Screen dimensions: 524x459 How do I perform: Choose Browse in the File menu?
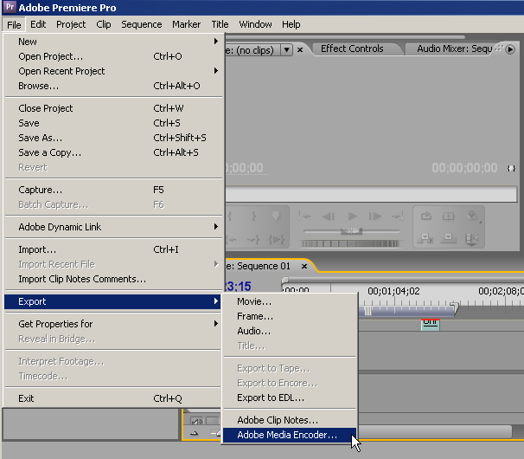coord(113,86)
